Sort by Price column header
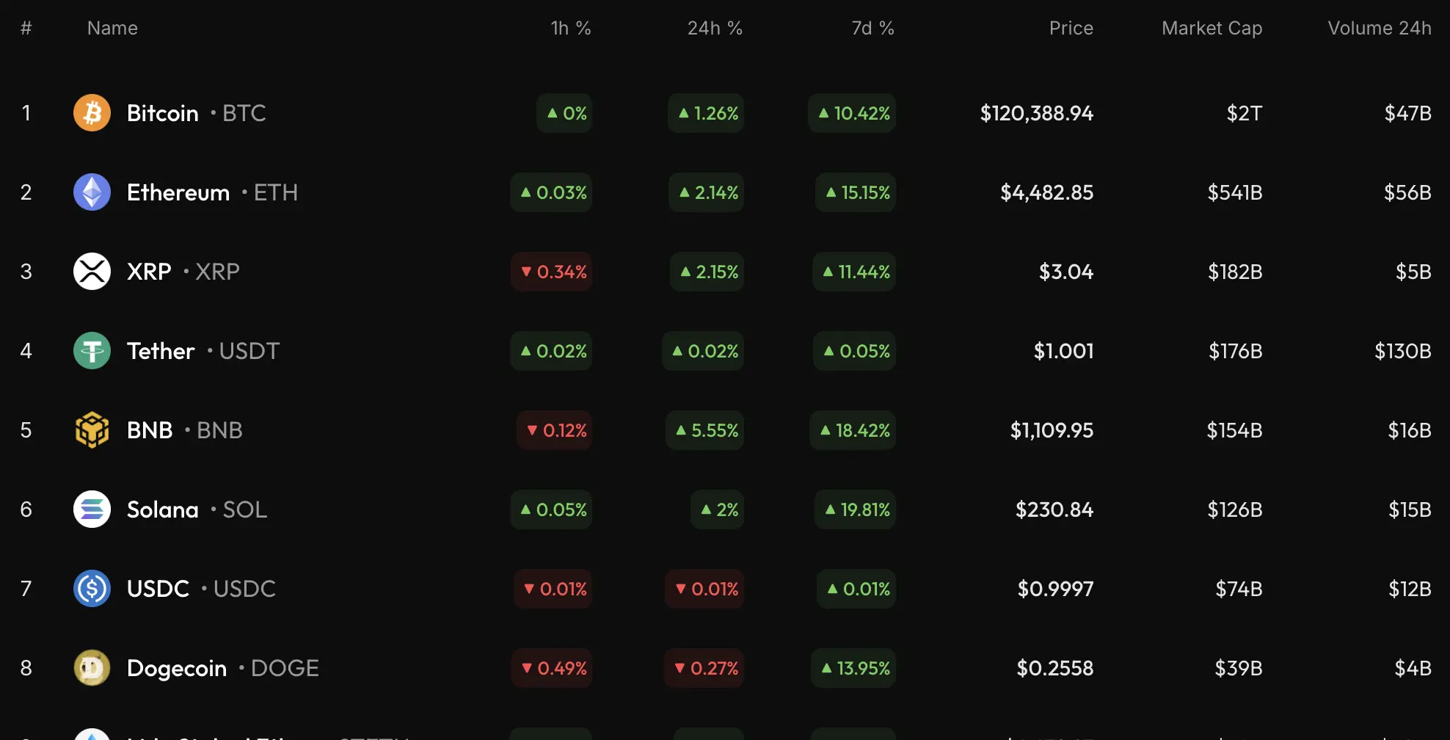 click(1071, 28)
